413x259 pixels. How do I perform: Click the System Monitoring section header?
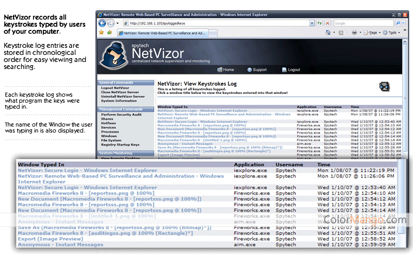126,153
